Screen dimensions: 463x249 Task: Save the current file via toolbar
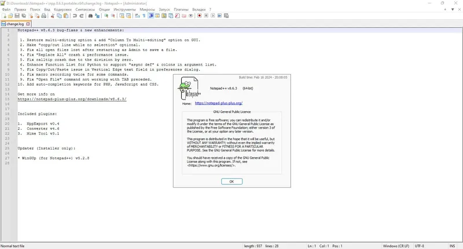pos(17,16)
